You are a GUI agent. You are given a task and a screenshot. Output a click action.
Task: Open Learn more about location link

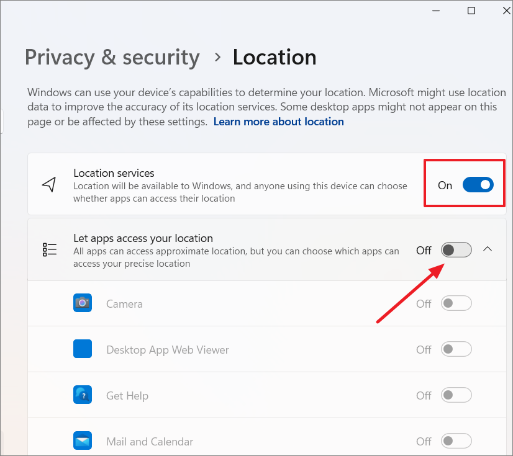278,122
